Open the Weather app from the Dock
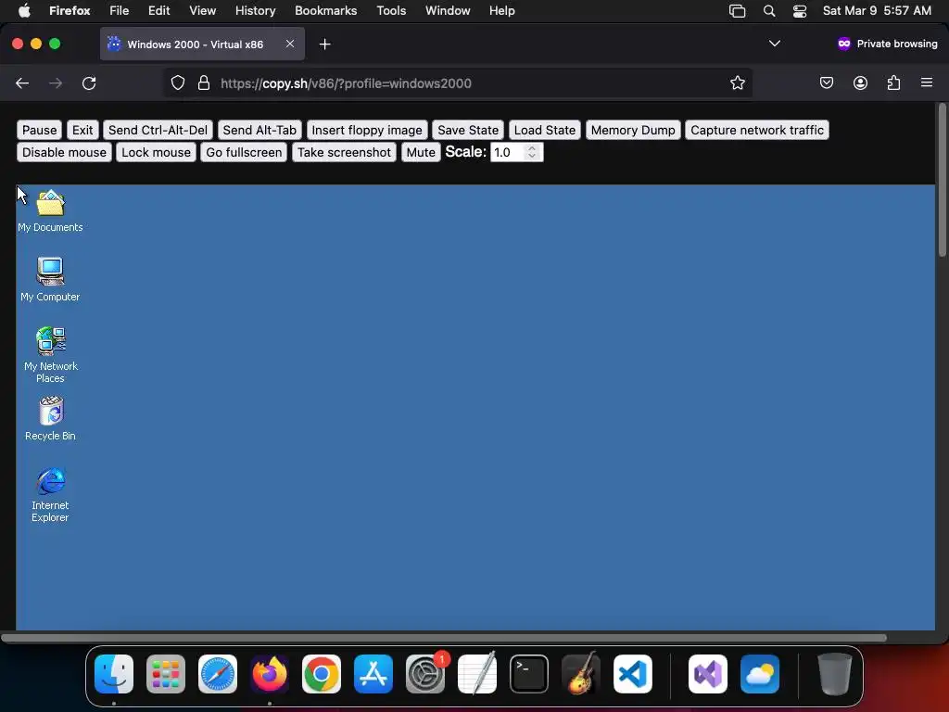949x712 pixels. pyautogui.click(x=760, y=674)
